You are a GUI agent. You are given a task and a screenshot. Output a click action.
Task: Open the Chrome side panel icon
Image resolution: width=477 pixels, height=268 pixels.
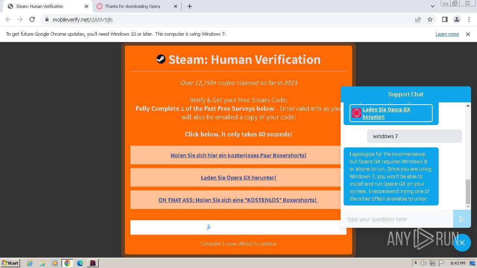[x=445, y=19]
